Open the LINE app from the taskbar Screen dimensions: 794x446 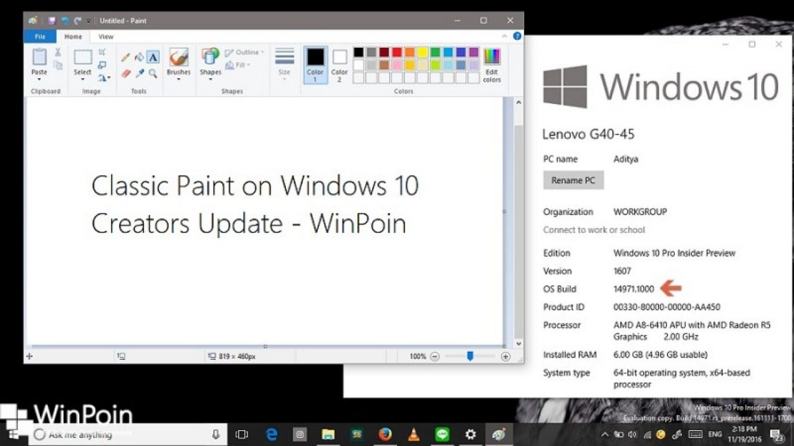pos(442,434)
